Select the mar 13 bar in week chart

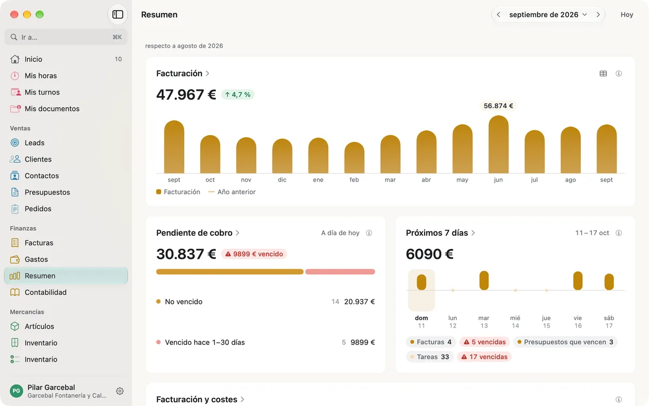click(484, 281)
